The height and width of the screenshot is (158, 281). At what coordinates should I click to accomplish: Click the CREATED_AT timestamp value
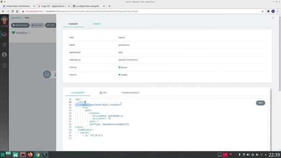(x=128, y=60)
